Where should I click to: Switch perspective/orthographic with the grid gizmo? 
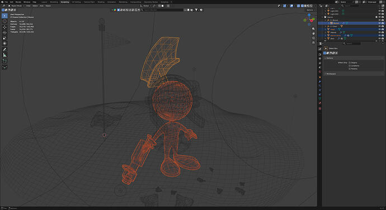pos(313,42)
